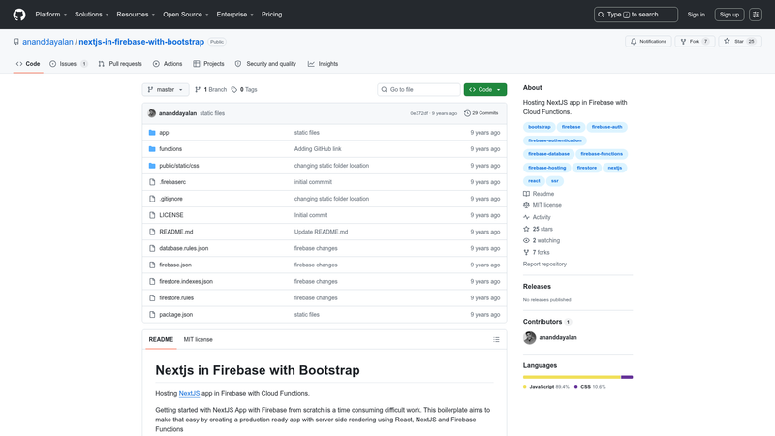Open the green Code dropdown
Image resolution: width=775 pixels, height=436 pixels.
coord(485,89)
